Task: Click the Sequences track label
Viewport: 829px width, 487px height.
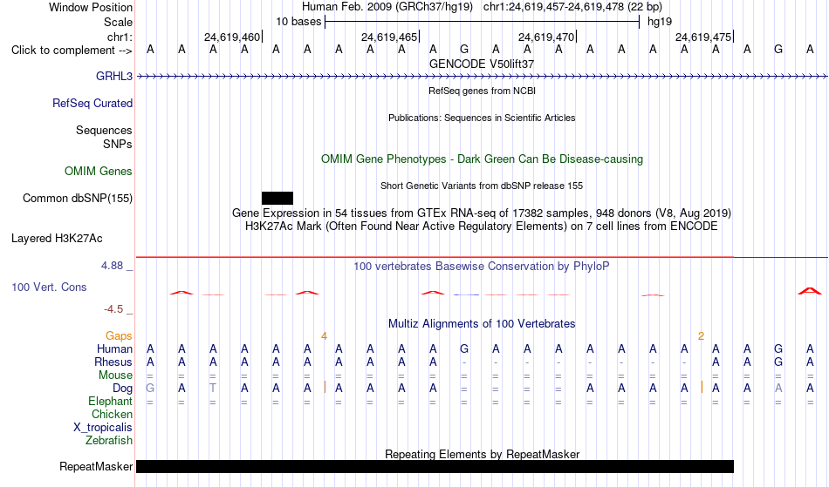Action: click(104, 131)
